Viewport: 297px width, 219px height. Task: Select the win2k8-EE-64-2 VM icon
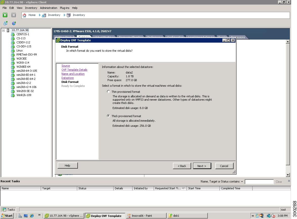[x=13, y=79]
